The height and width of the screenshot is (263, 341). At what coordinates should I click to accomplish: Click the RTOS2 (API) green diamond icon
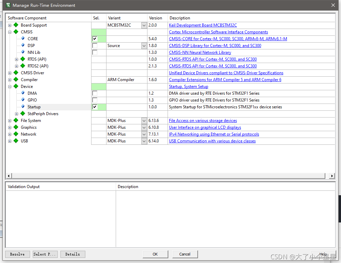(x=23, y=66)
